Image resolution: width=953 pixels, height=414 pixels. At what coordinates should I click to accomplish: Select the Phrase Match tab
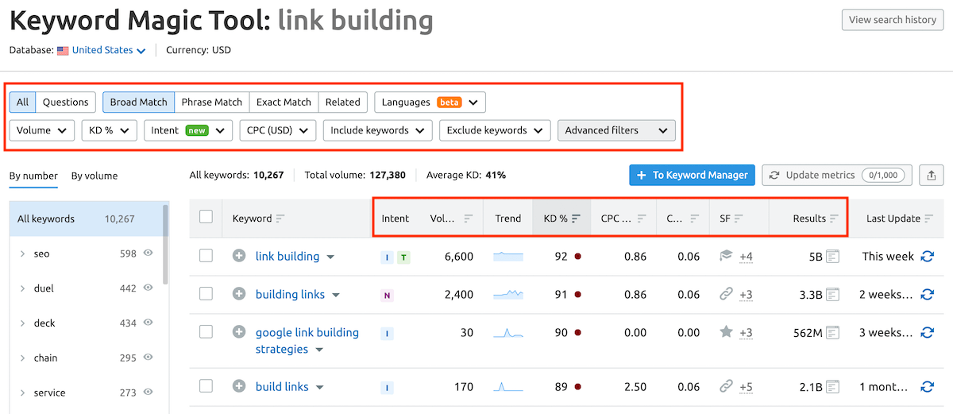tap(211, 103)
